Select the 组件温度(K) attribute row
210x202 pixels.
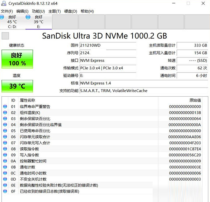click(87, 112)
